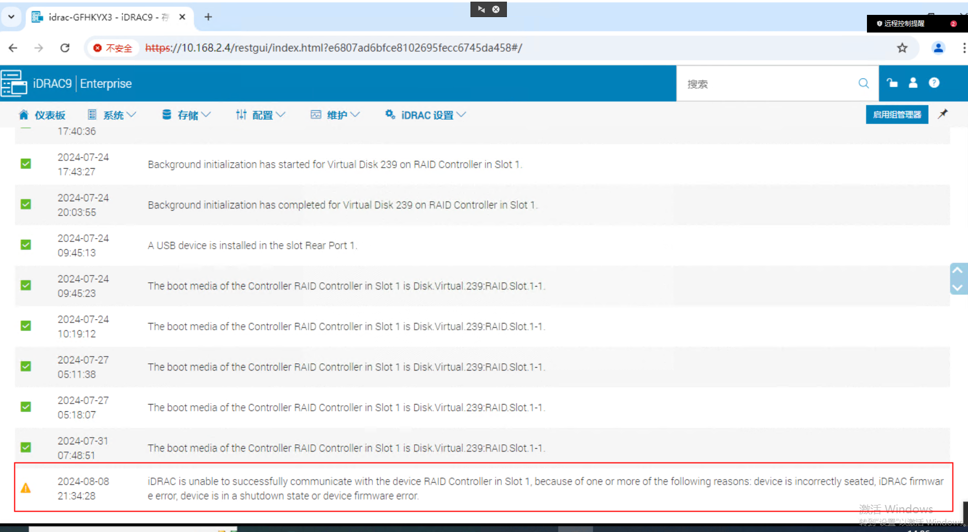968x532 pixels.
Task: Click green status check for 10:19:12 entry
Action: (26, 326)
